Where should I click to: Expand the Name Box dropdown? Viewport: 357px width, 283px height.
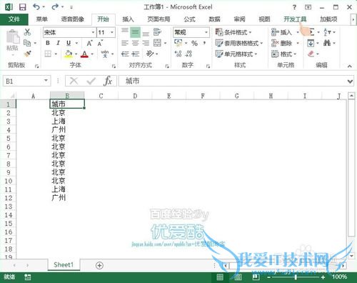(x=46, y=81)
